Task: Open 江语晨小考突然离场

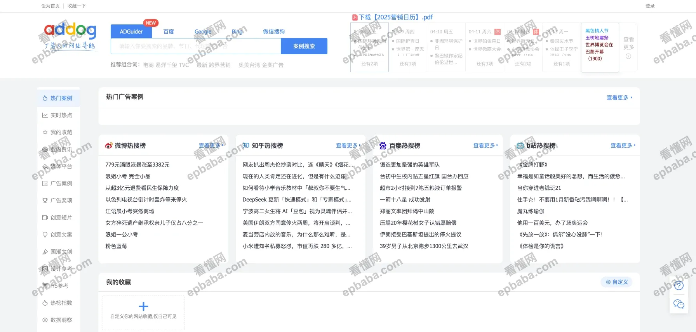Action: [x=130, y=211]
